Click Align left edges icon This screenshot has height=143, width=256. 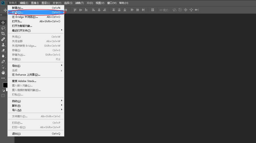click(93, 10)
